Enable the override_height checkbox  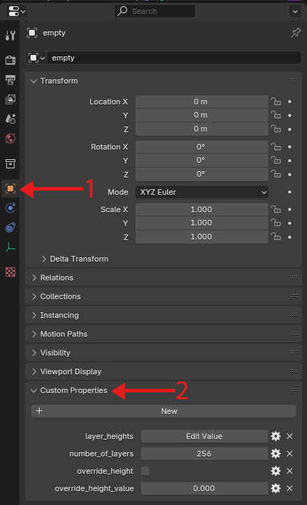tap(145, 471)
